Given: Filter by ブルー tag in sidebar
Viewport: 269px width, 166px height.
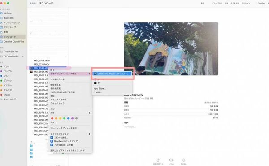Looking at the screenshot, I should [7, 76].
